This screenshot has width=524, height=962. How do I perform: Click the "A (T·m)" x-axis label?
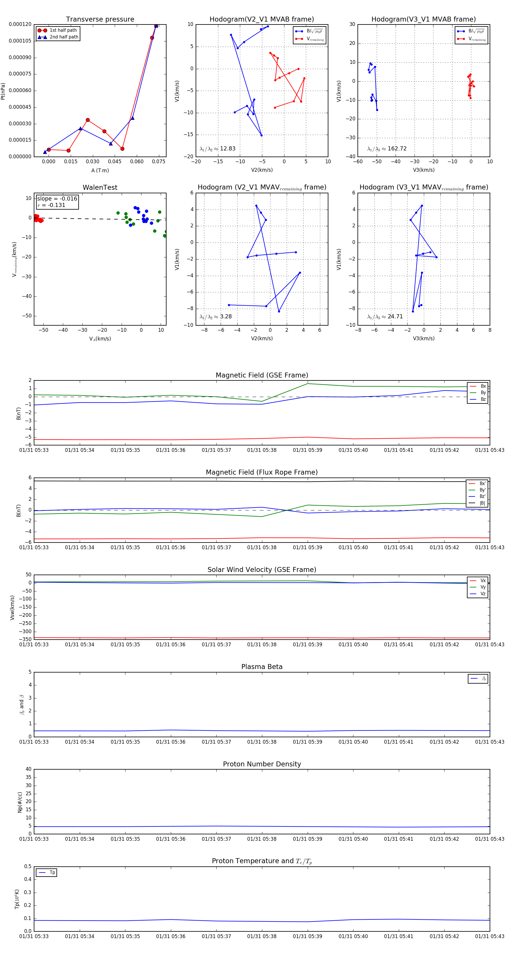[100, 170]
